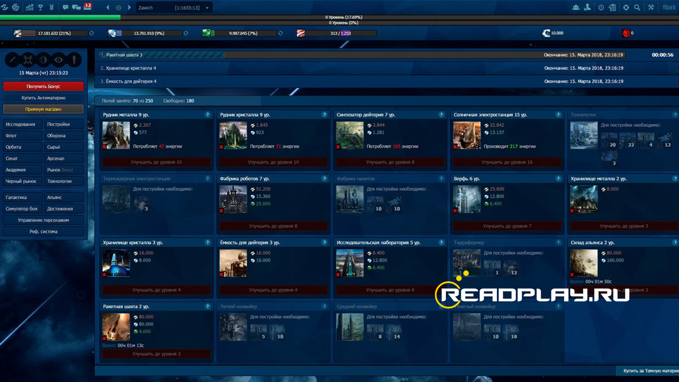Click the spiral galaxy icon in top toolbar
The width and height of the screenshot is (679, 382).
16,7
